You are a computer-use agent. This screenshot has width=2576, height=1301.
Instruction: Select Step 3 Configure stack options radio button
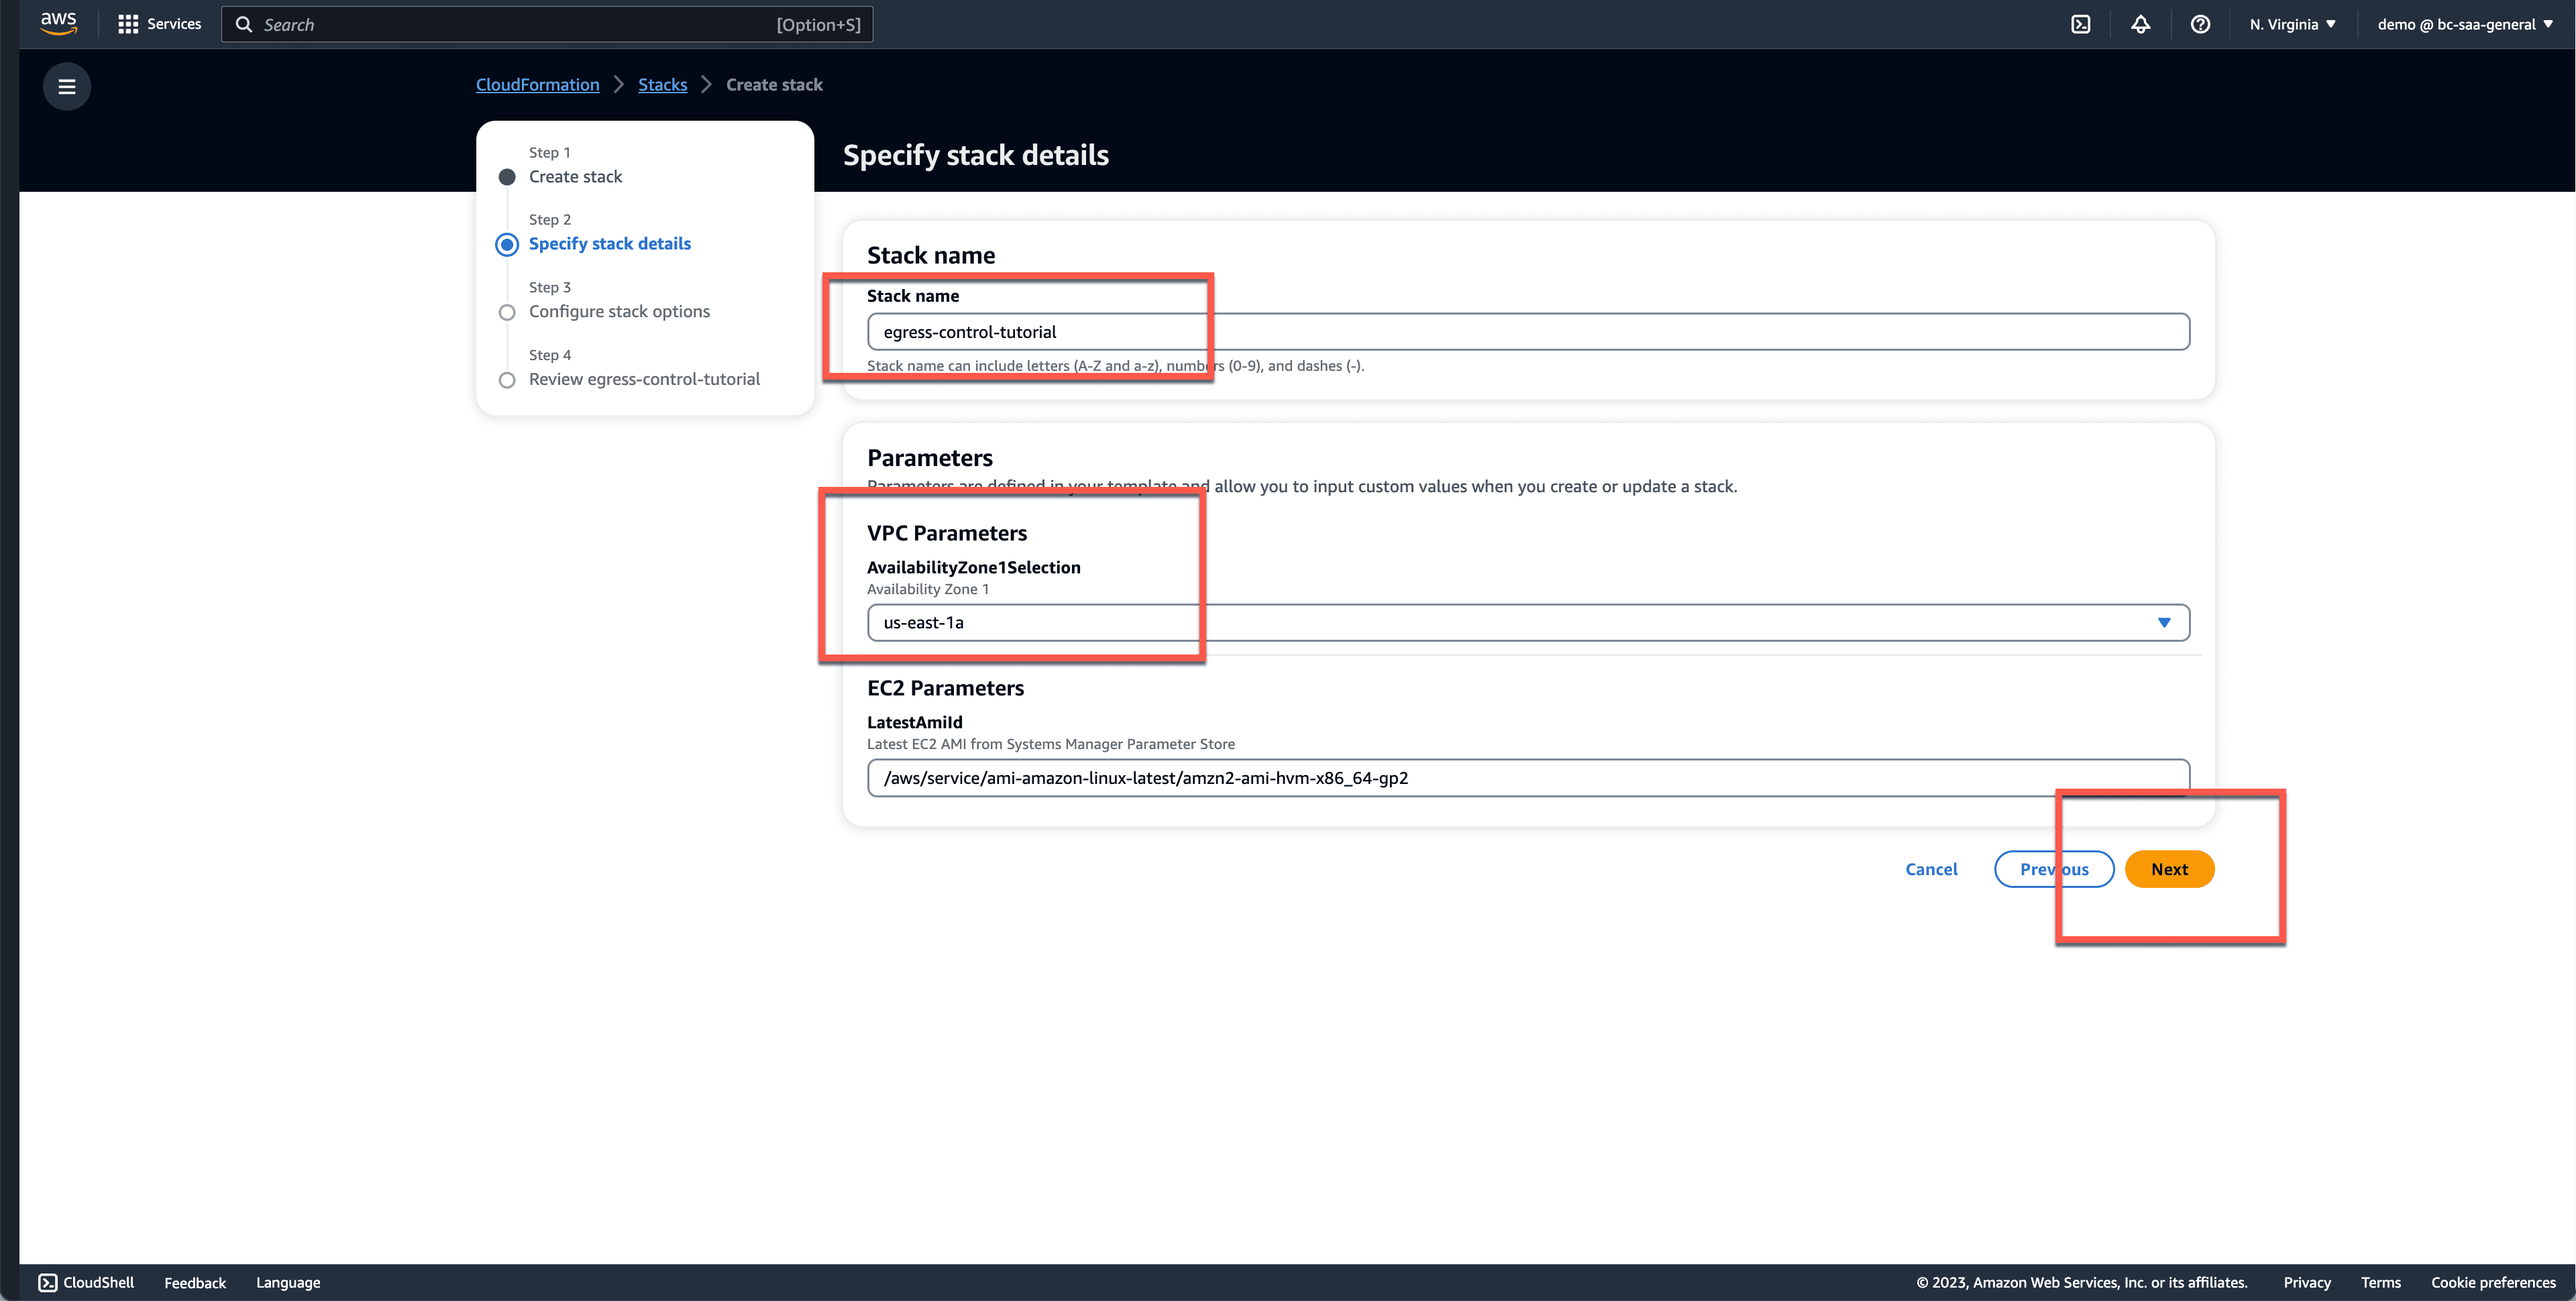(x=506, y=310)
